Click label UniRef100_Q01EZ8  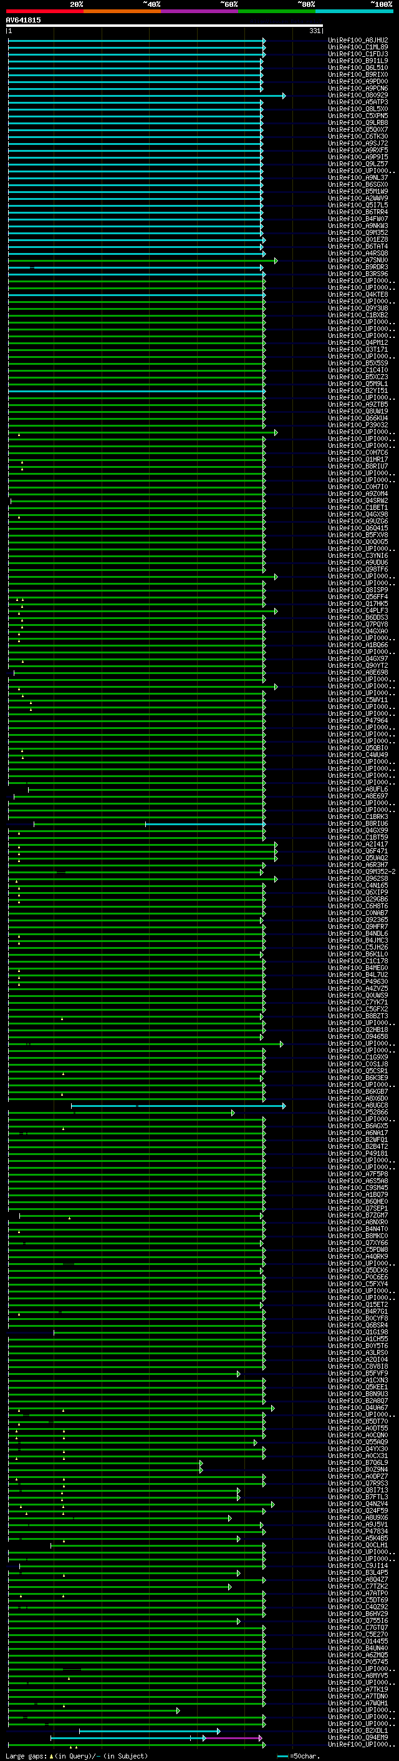point(358,240)
